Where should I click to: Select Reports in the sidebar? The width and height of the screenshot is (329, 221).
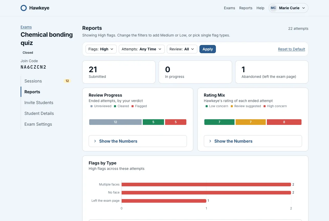point(47,92)
